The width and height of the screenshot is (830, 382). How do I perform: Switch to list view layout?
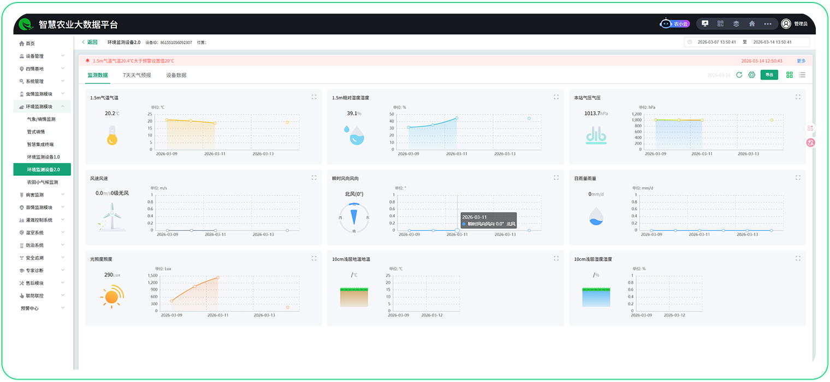point(802,75)
